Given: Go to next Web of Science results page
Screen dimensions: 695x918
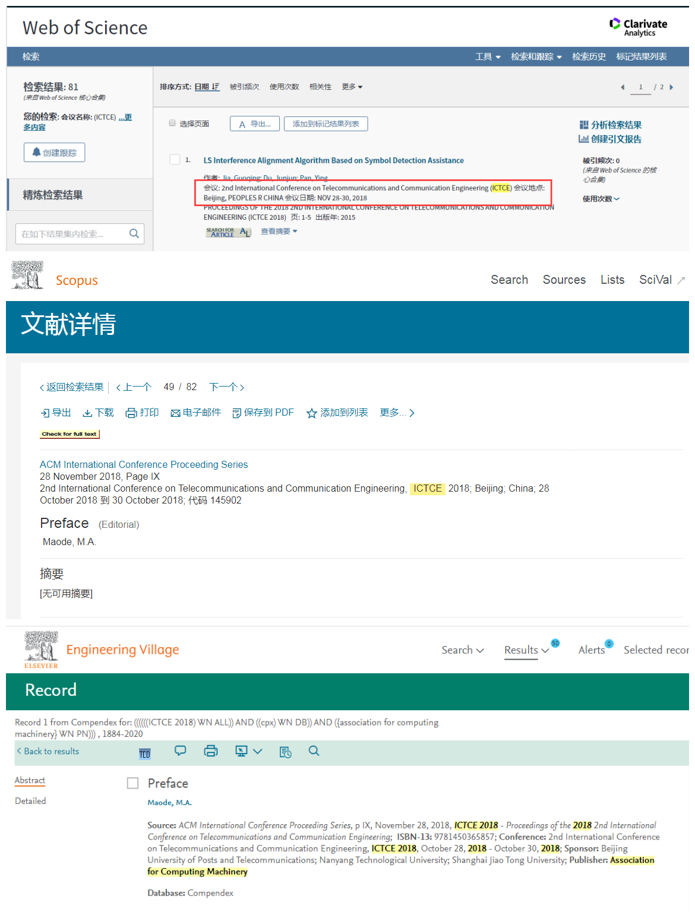Looking at the screenshot, I should [671, 87].
